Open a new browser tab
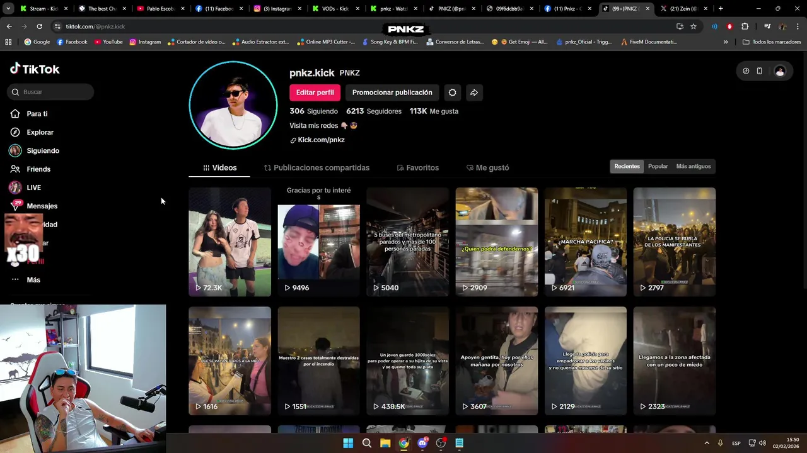Image resolution: width=807 pixels, height=453 pixels. pyautogui.click(x=721, y=9)
